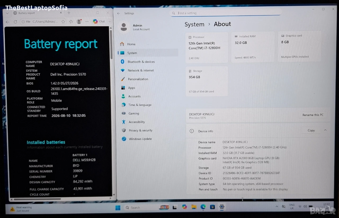Screen dimensions: 339x218
Task: Expand the dropdown next to Copilot Chat
Action: 110,21
